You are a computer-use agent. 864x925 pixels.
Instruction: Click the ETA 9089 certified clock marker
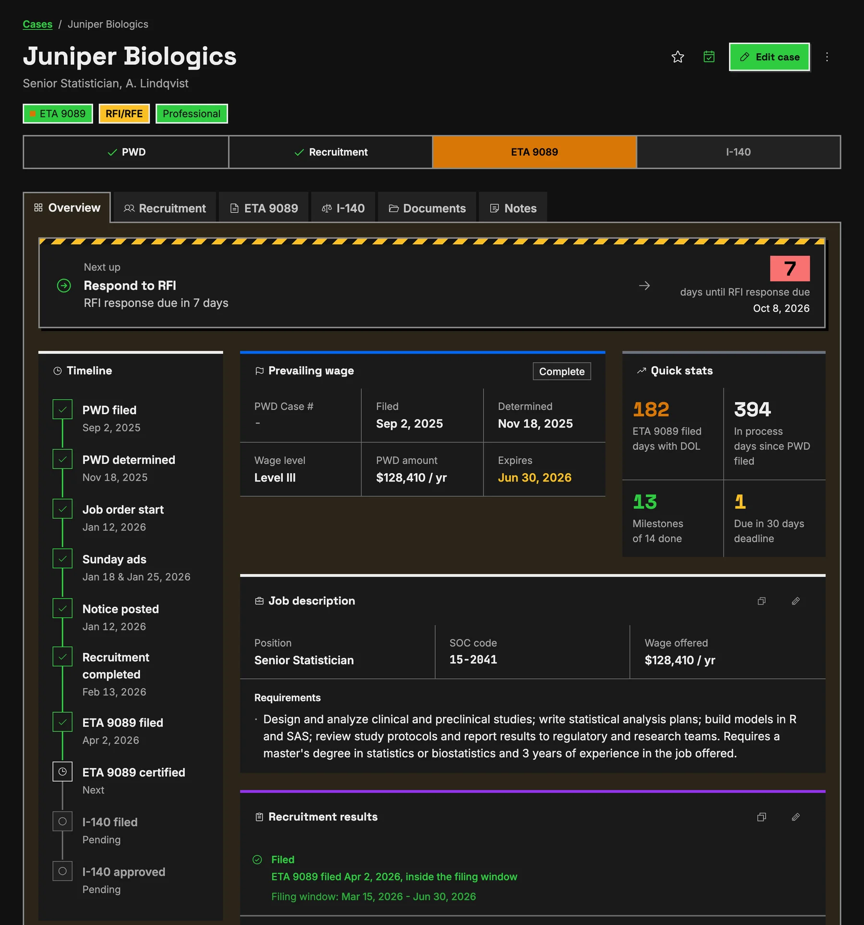coord(62,772)
